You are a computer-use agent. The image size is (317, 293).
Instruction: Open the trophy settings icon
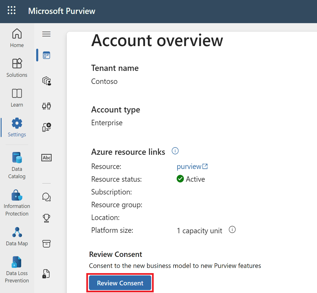click(46, 218)
